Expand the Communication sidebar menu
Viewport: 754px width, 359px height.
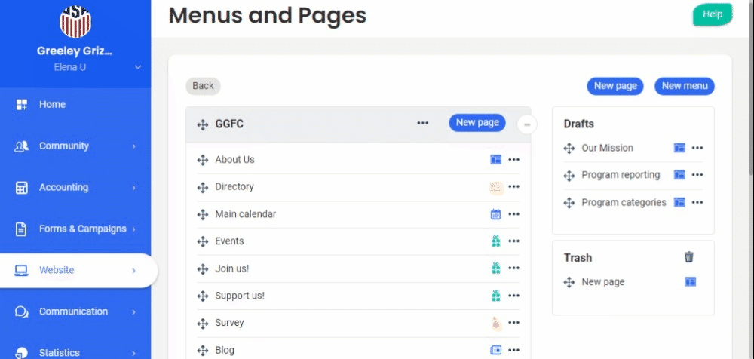75,311
